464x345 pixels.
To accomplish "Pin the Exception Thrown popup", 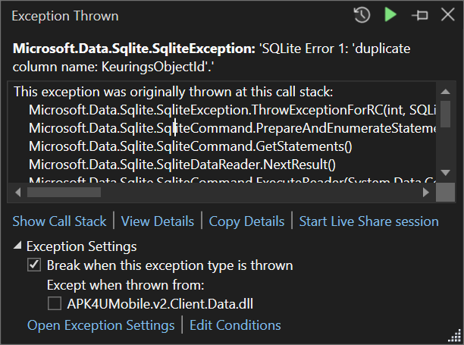I will 419,15.
